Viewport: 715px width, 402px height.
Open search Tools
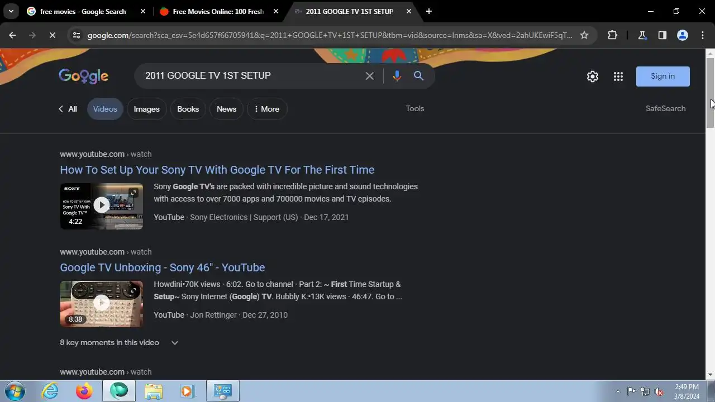coord(415,108)
